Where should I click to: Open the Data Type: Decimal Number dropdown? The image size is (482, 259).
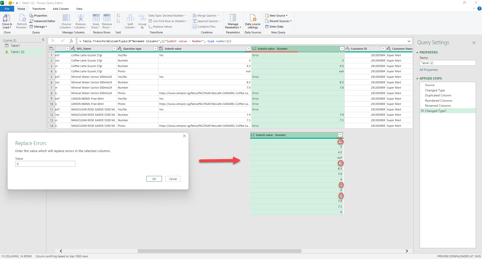pyautogui.click(x=167, y=16)
